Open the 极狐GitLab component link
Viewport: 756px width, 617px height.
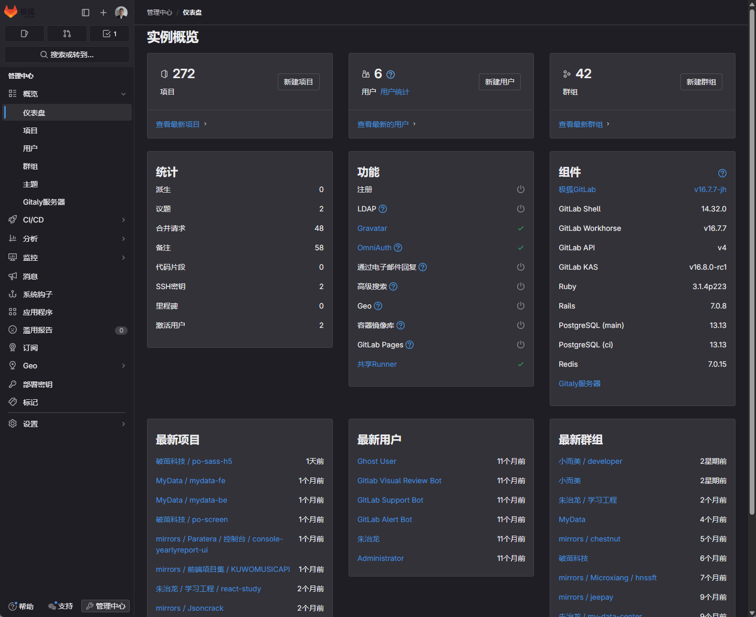pyautogui.click(x=577, y=189)
